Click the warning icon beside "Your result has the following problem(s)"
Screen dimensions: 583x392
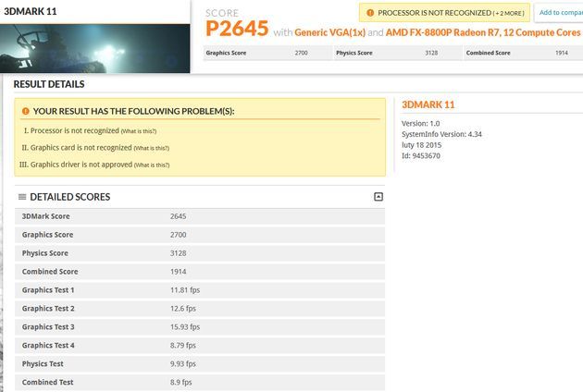26,111
